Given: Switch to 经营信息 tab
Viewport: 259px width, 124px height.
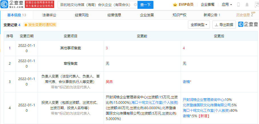Looking at the screenshot, I should tap(114, 15).
